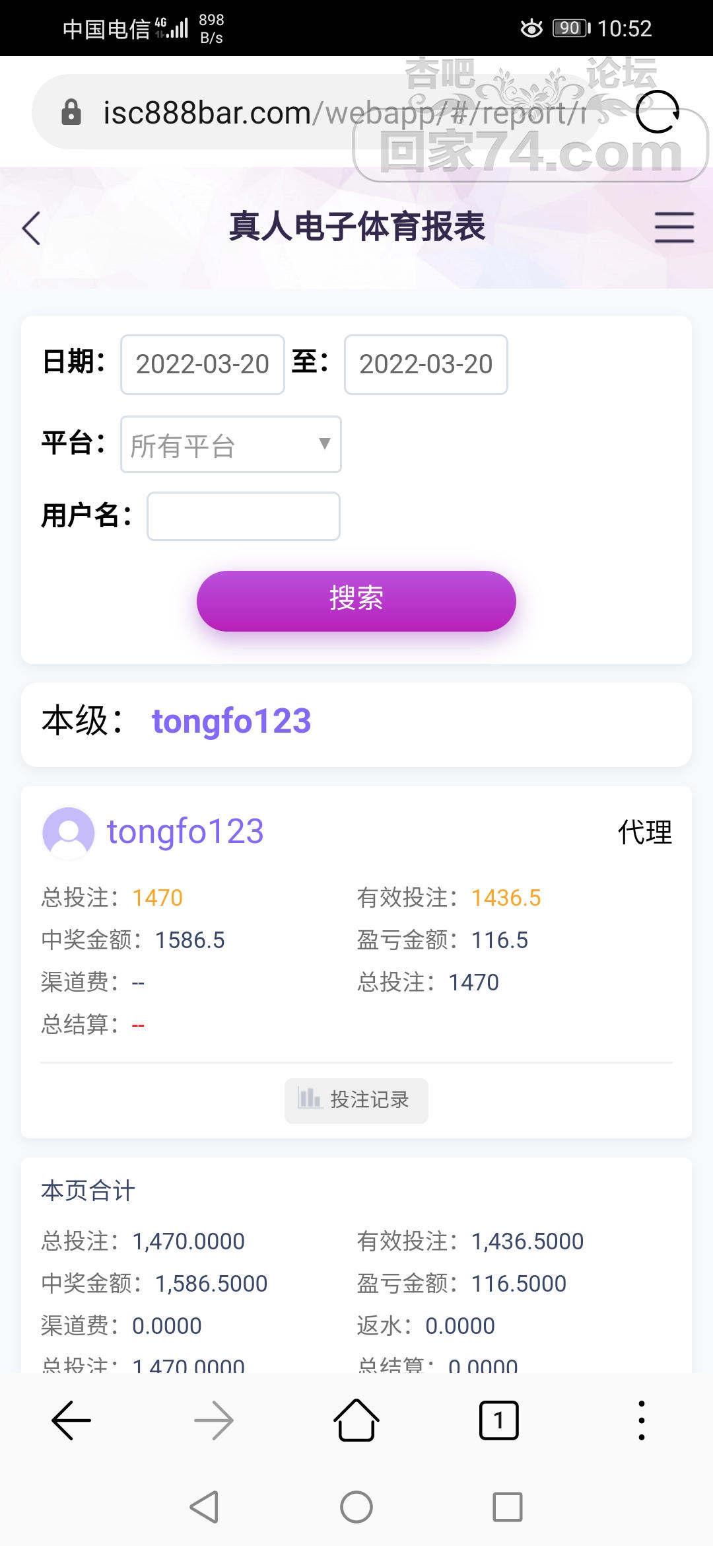
Task: Tap the page back chevron icon
Action: (32, 229)
